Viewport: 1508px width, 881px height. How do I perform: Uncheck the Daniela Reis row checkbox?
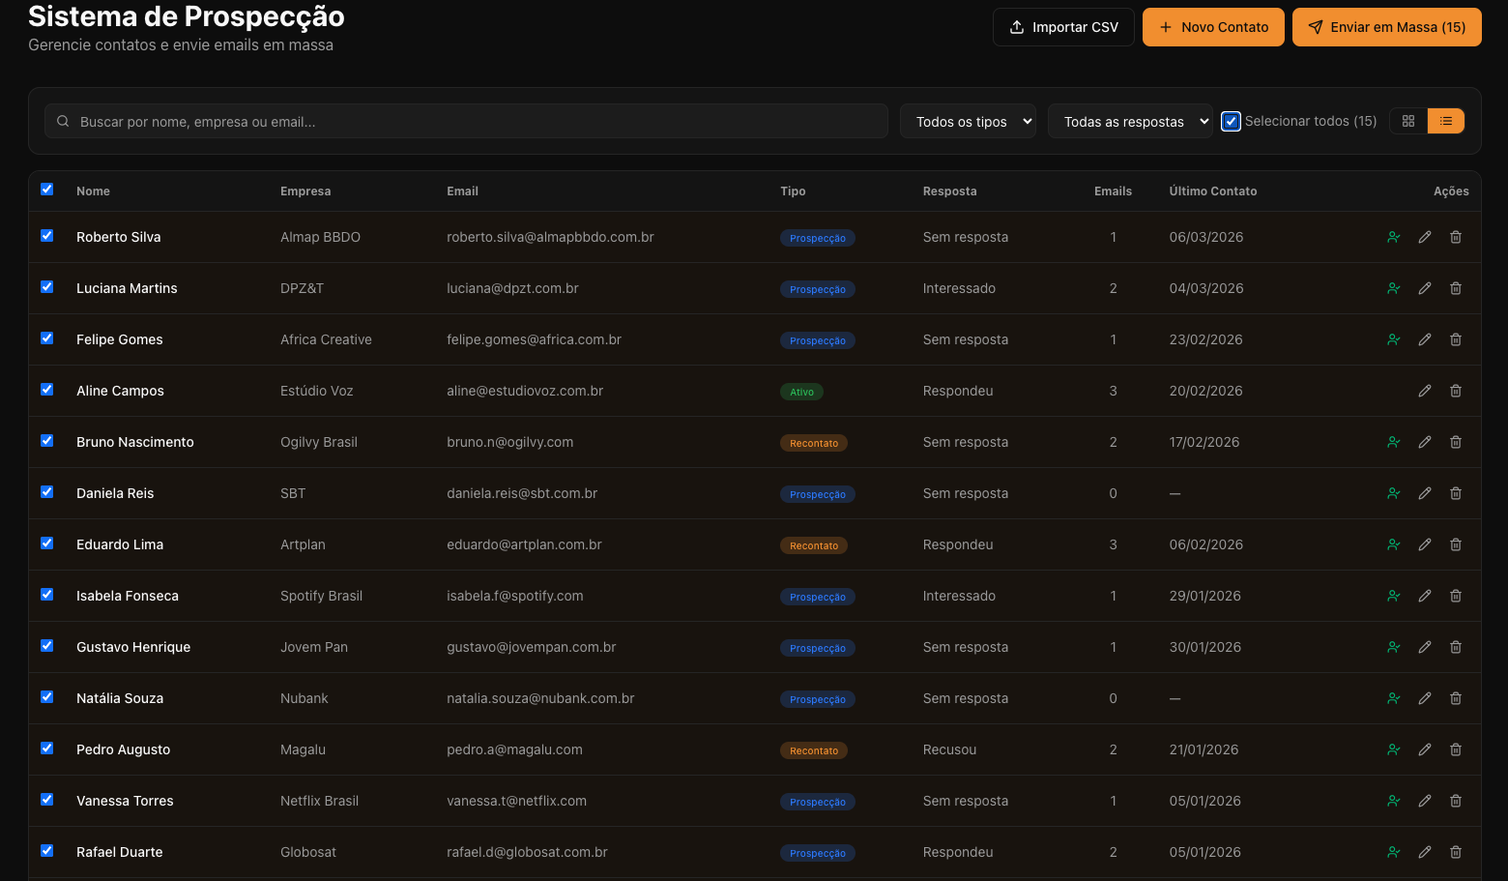(47, 492)
